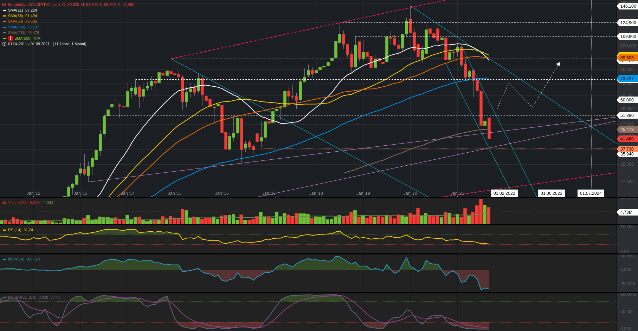638x331 pixels.
Task: Click the red warning icon for SMA(500)
Action: 11,38
